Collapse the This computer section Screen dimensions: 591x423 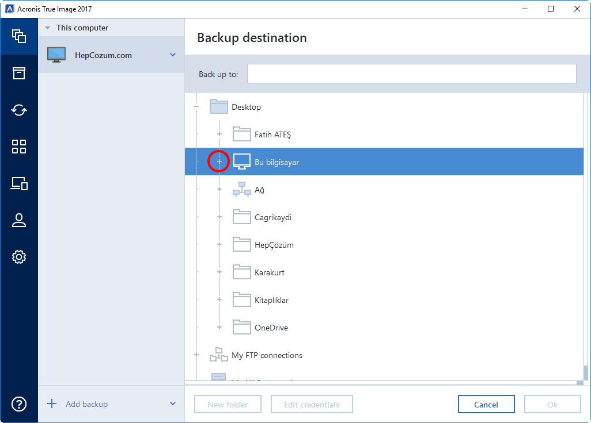coord(47,28)
